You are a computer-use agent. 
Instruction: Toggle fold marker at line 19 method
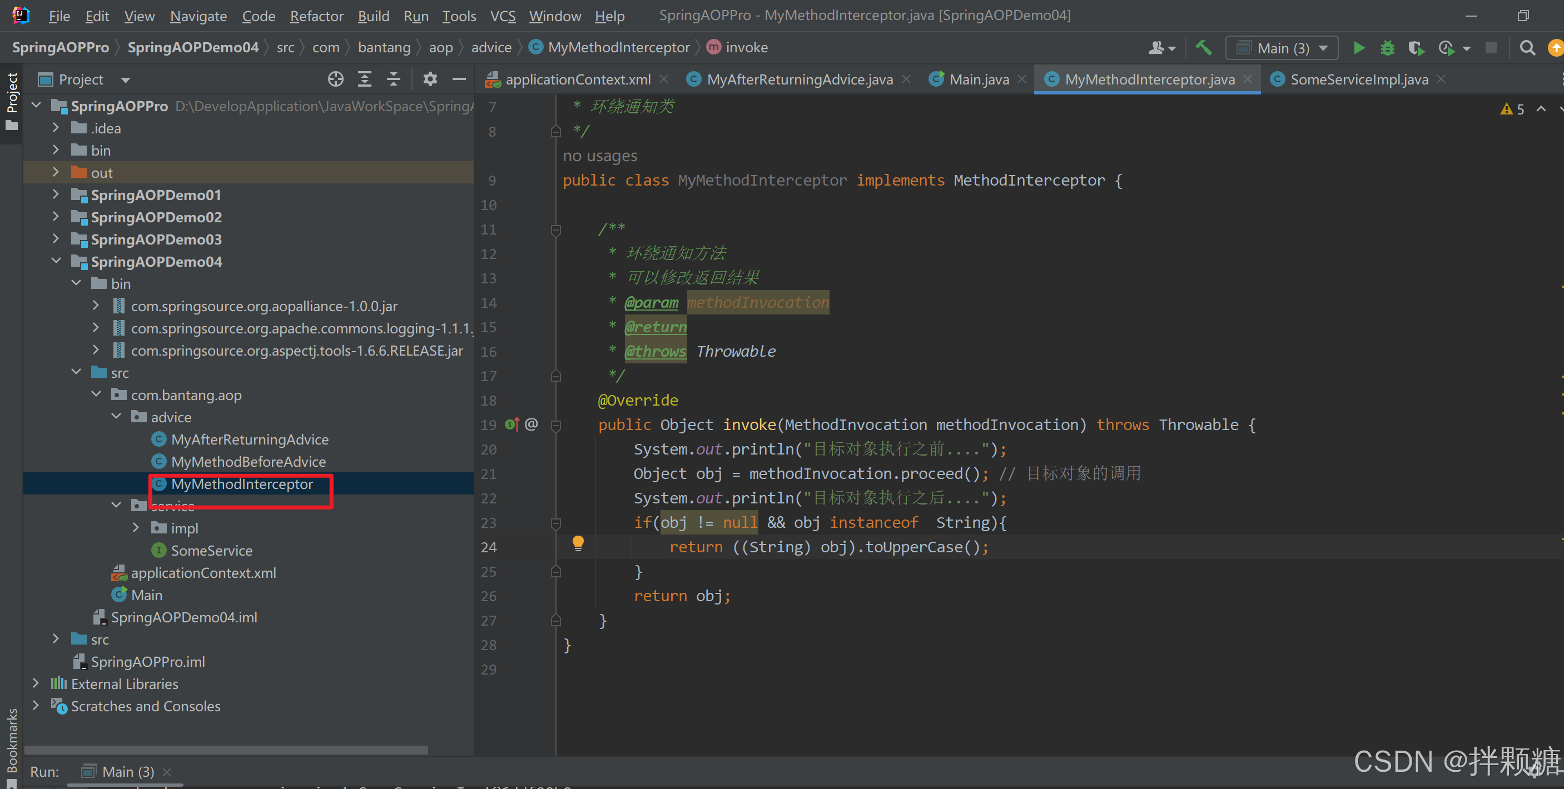(x=555, y=426)
